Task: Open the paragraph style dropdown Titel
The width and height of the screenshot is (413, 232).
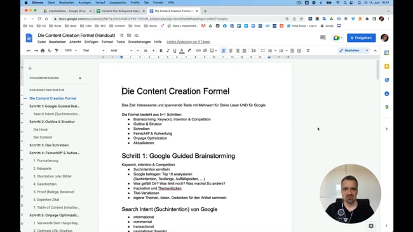Action: (93, 51)
